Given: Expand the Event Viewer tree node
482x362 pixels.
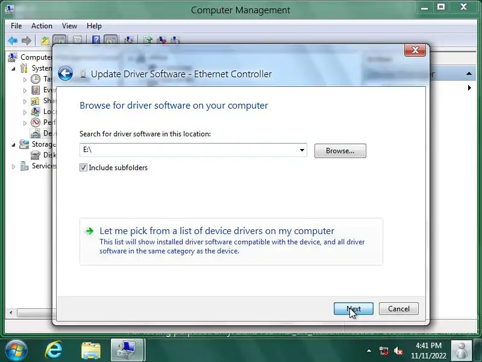Looking at the screenshot, I should 25,91.
